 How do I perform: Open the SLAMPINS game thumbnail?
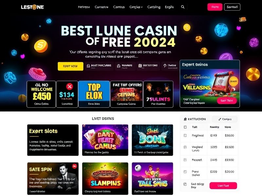pos(105,178)
